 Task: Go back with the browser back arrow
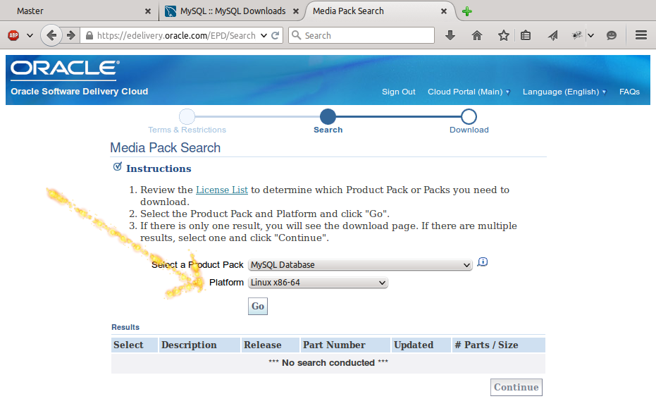[x=51, y=35]
